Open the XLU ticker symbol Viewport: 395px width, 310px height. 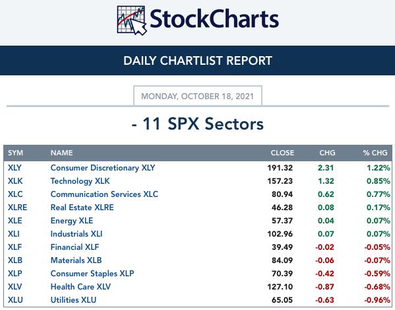(15, 300)
